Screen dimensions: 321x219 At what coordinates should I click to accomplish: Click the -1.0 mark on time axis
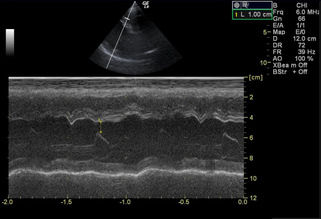click(x=125, y=202)
